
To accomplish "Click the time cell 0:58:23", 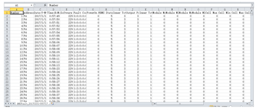I will [x=53, y=69].
